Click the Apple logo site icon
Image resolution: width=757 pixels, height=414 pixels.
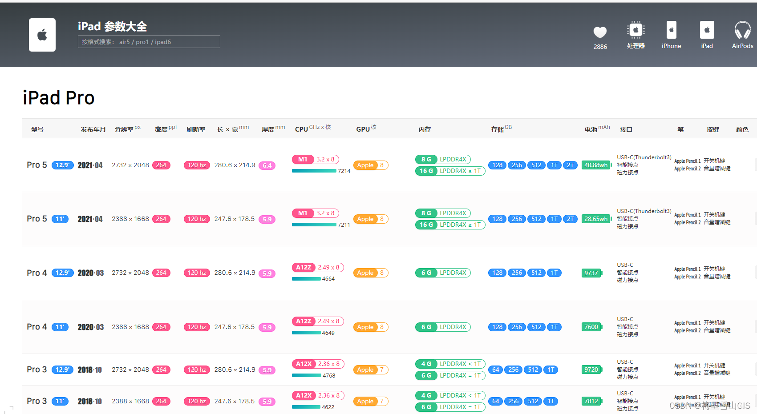pyautogui.click(x=42, y=35)
